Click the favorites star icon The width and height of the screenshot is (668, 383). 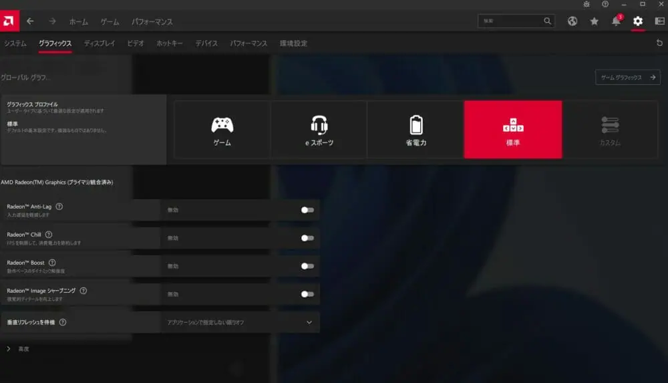pyautogui.click(x=594, y=21)
